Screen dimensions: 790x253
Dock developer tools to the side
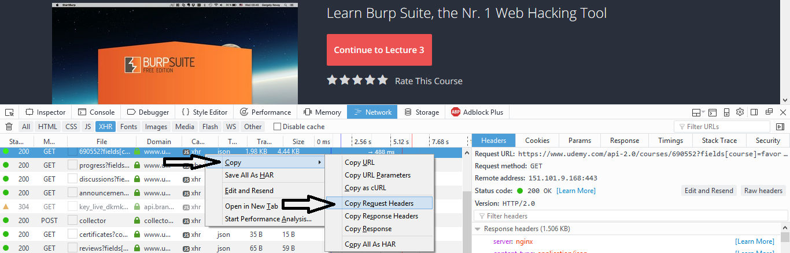[754, 112]
